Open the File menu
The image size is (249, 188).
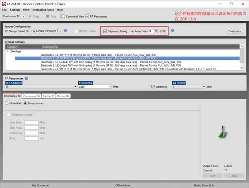tap(4, 10)
